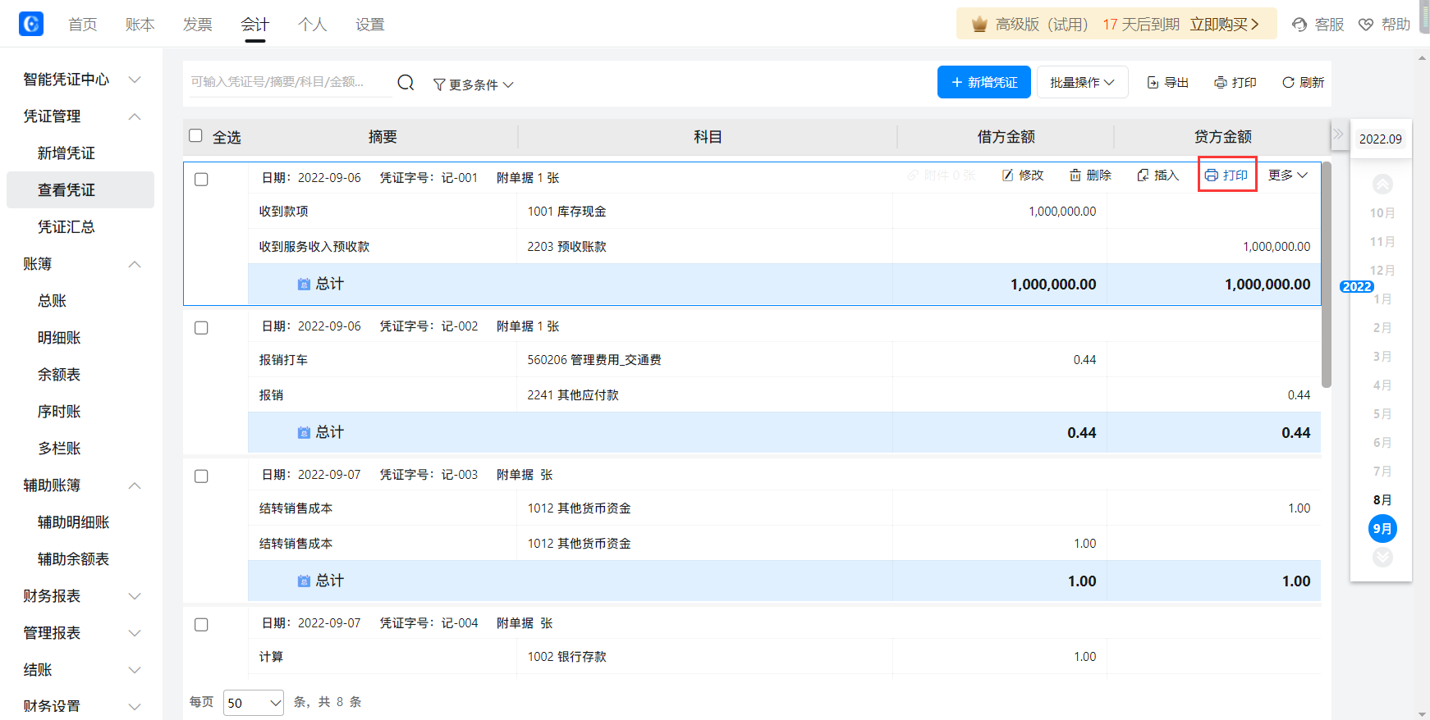Click 删除 trash icon for voucher 记-001
The width and height of the screenshot is (1430, 720).
pyautogui.click(x=1075, y=175)
